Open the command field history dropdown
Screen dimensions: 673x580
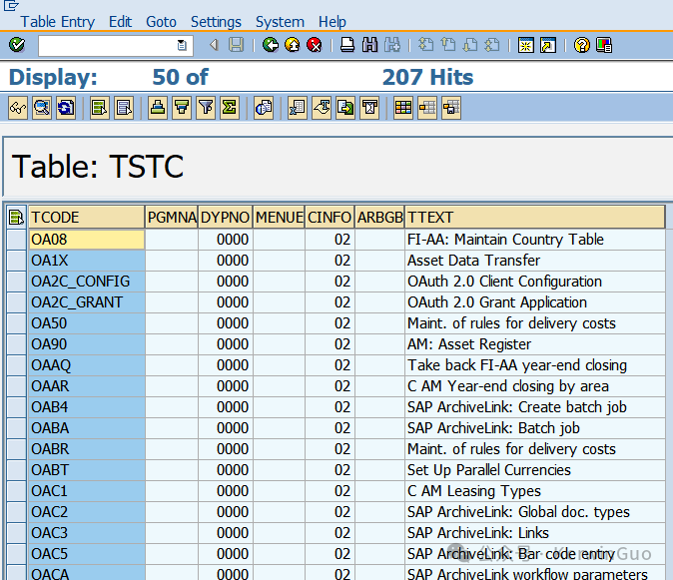click(x=182, y=45)
